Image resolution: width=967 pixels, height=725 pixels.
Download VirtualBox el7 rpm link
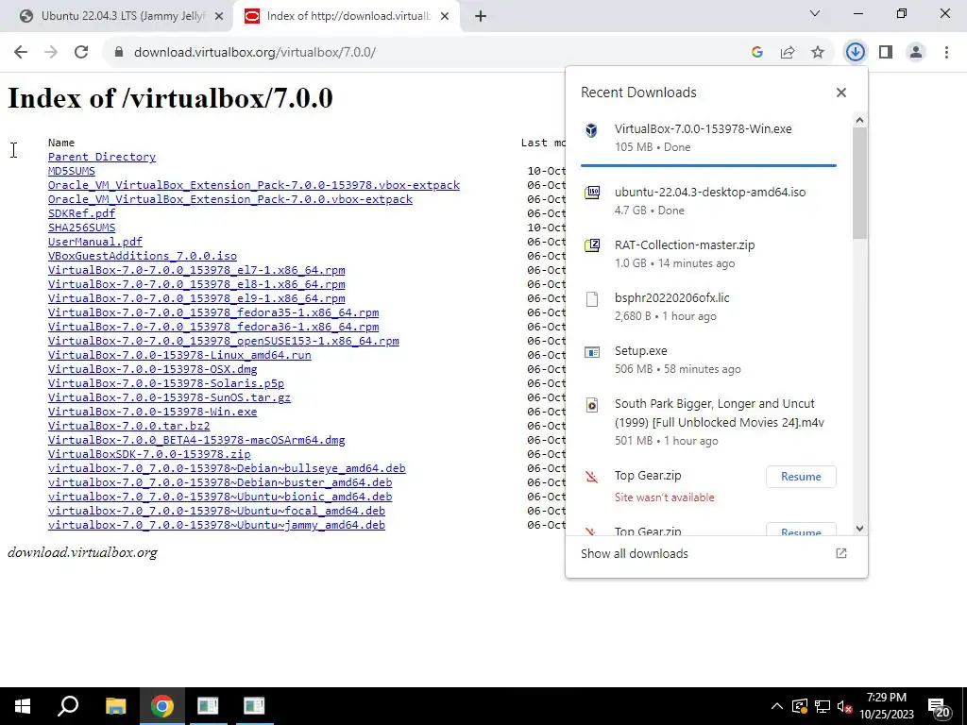click(196, 270)
